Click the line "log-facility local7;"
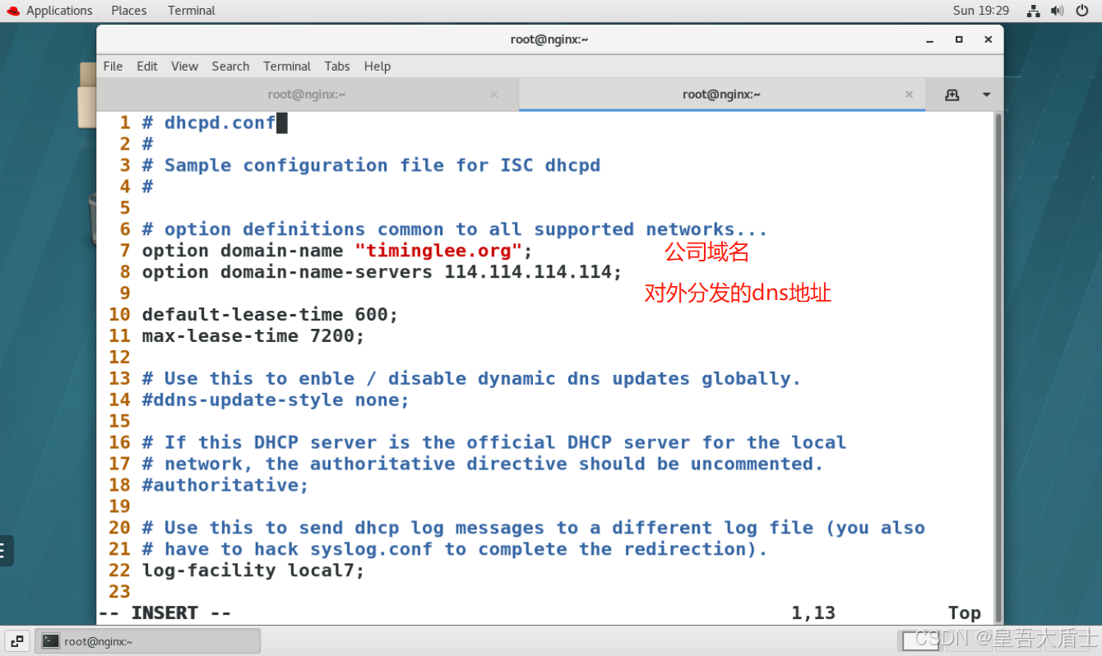 tap(253, 571)
